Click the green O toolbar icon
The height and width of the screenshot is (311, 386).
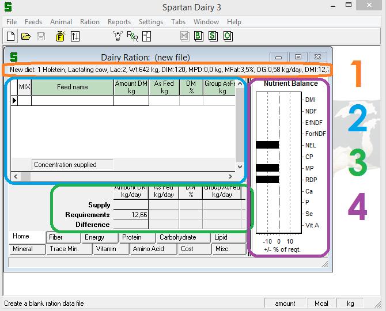point(228,36)
